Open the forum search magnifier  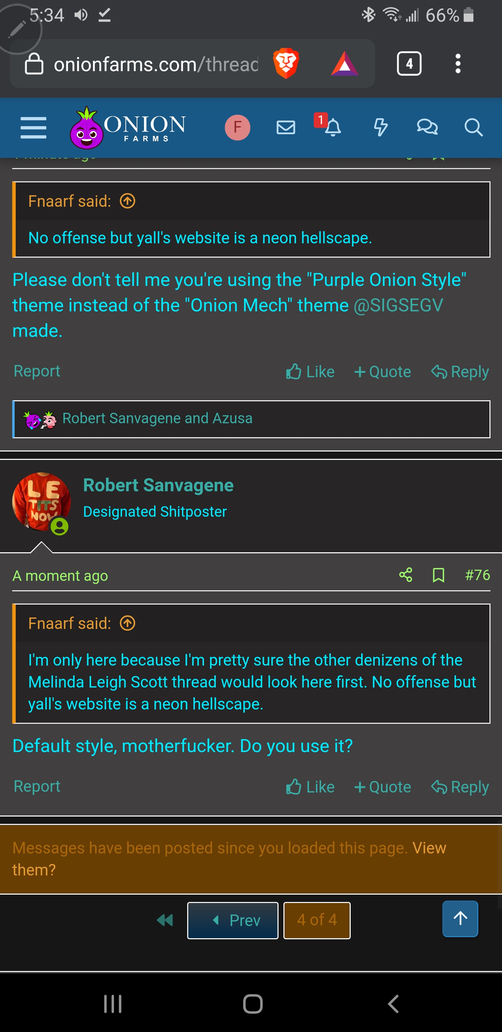(473, 128)
